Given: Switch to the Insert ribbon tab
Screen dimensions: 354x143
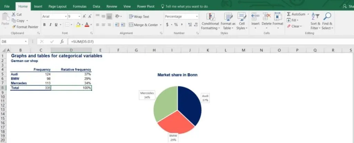Looking at the screenshot, I should pyautogui.click(x=38, y=6).
